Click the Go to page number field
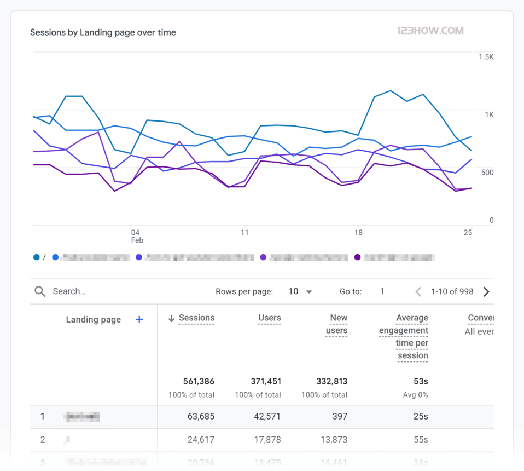The image size is (524, 471). click(382, 291)
